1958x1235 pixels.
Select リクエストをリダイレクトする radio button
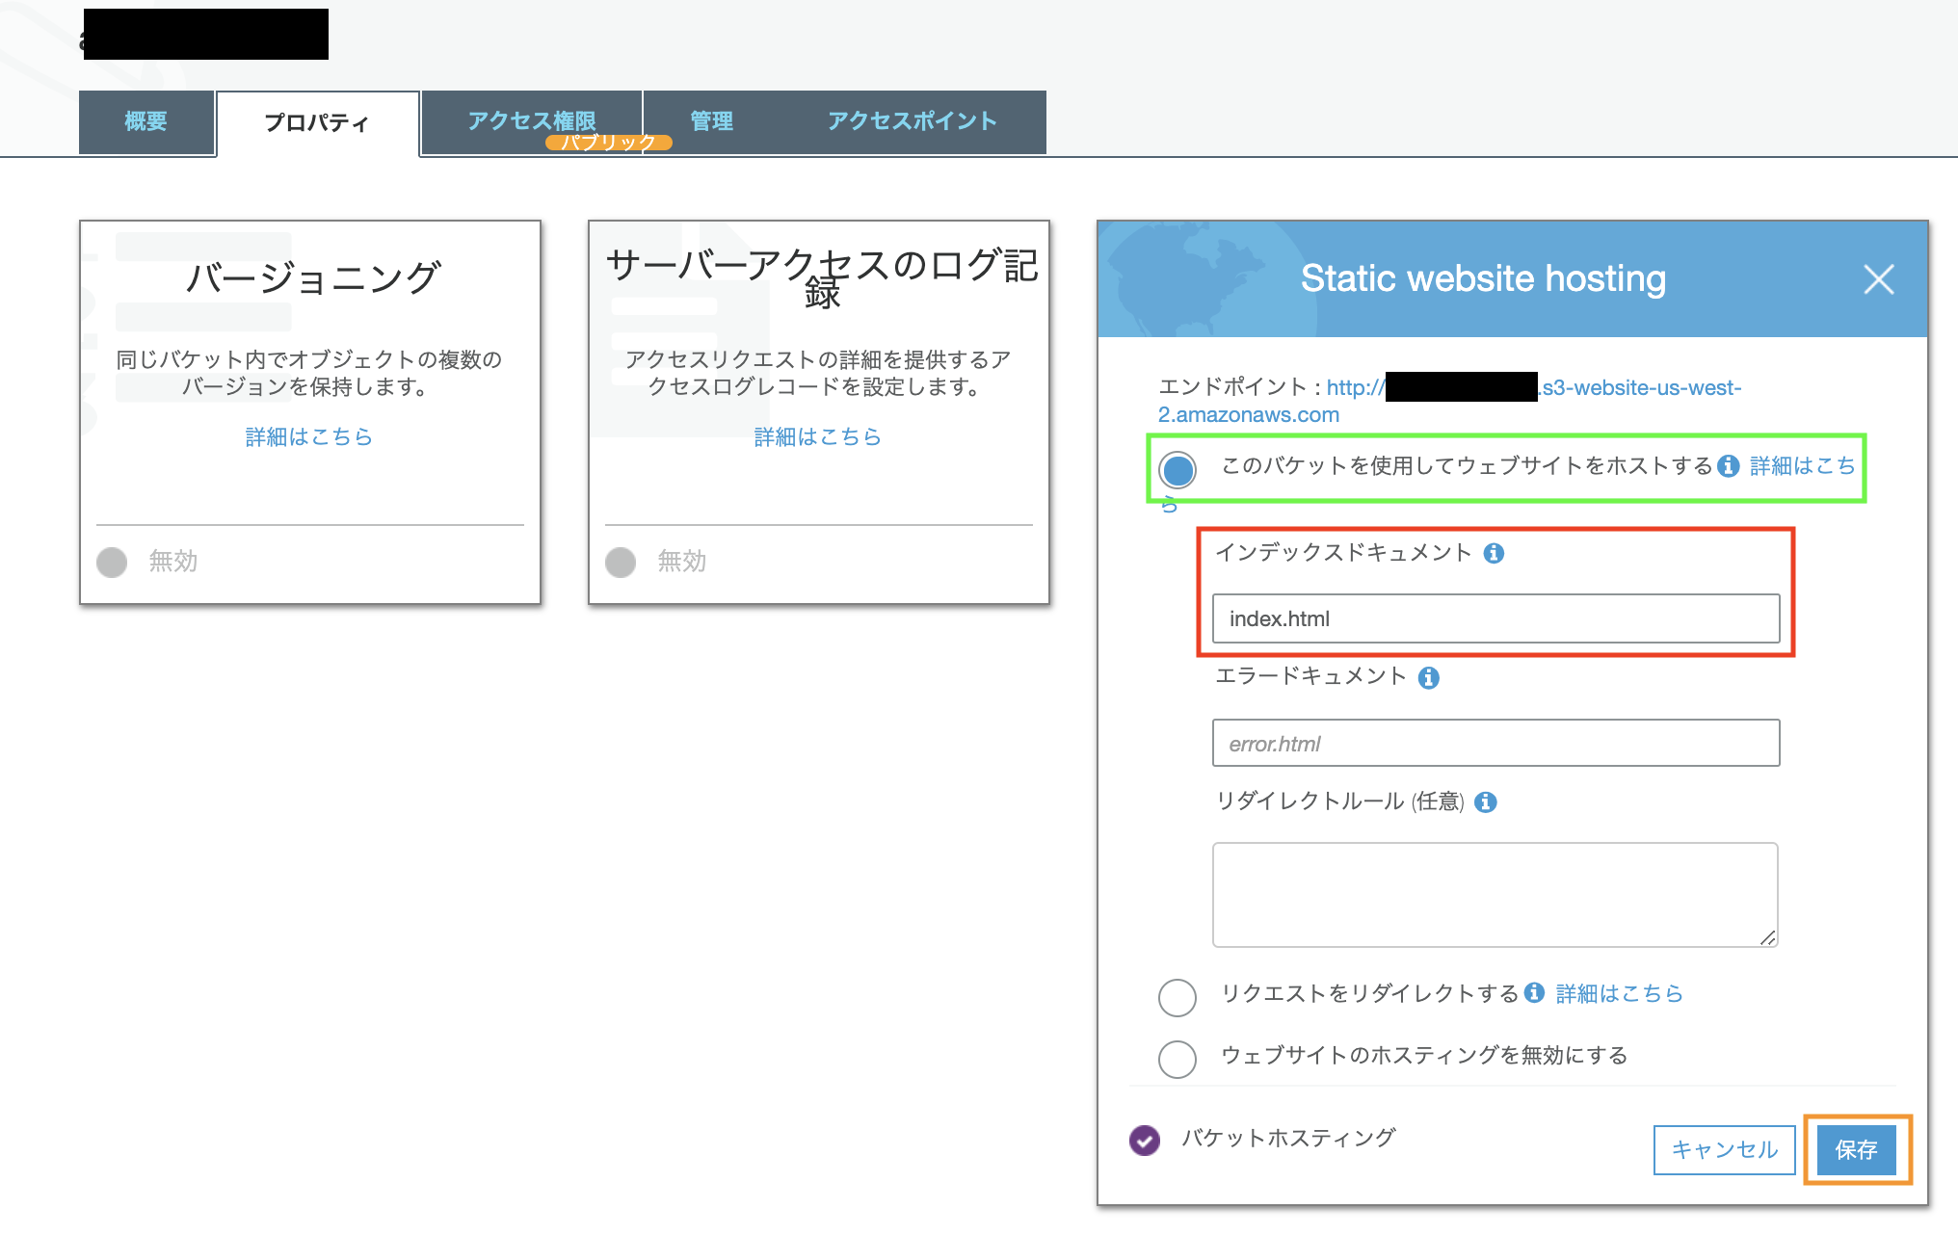1177,997
